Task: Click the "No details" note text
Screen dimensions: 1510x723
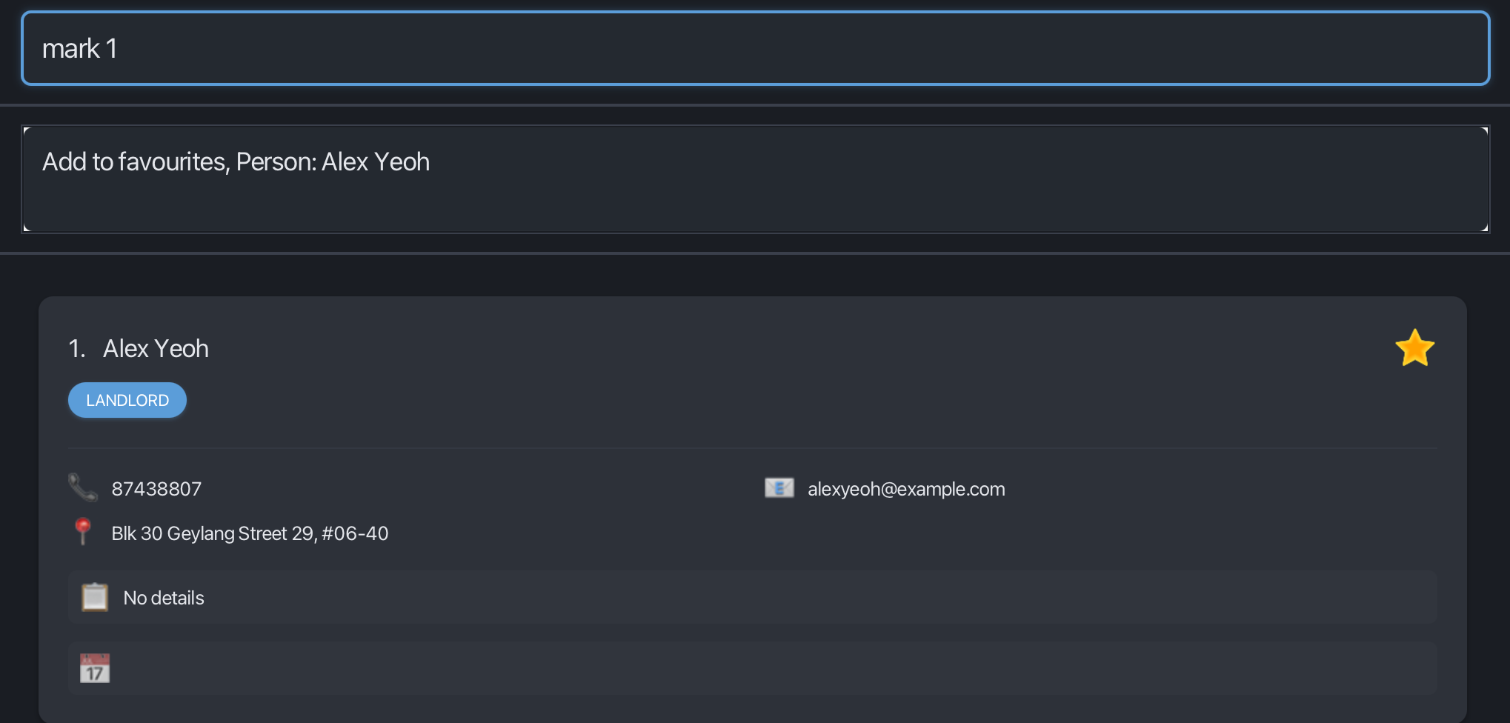Action: tap(164, 598)
